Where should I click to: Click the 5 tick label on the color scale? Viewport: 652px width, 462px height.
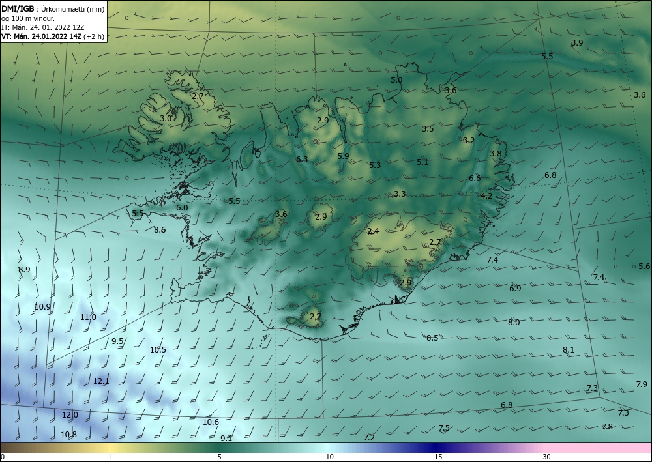pos(219,457)
